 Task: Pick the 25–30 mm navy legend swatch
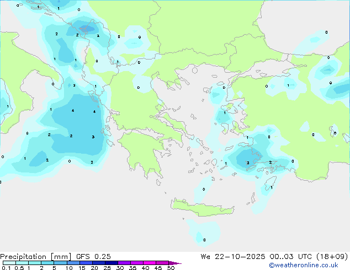112,263
